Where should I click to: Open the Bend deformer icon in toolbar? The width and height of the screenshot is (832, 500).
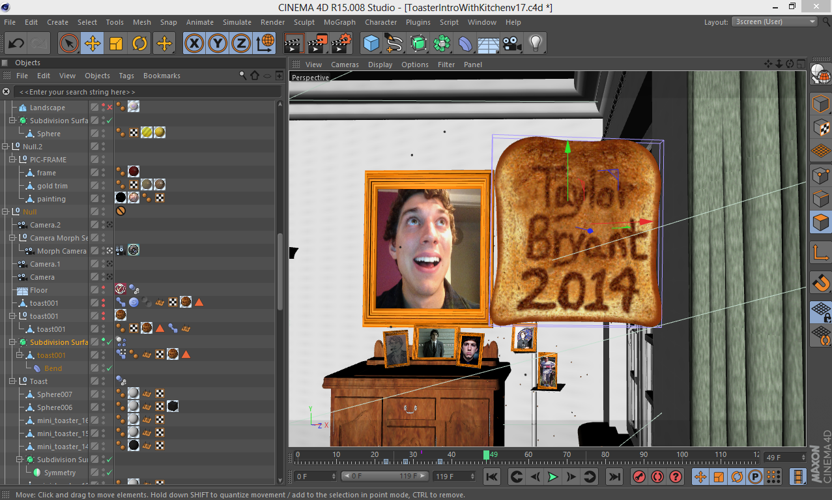pyautogui.click(x=465, y=44)
